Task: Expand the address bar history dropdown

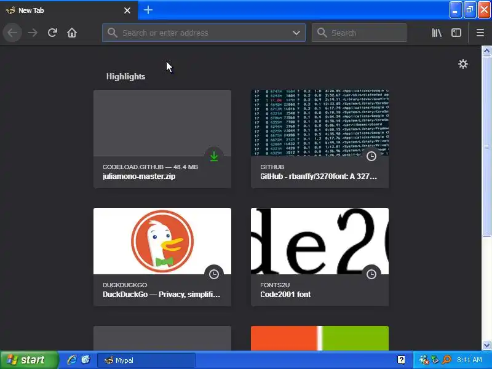Action: (296, 33)
